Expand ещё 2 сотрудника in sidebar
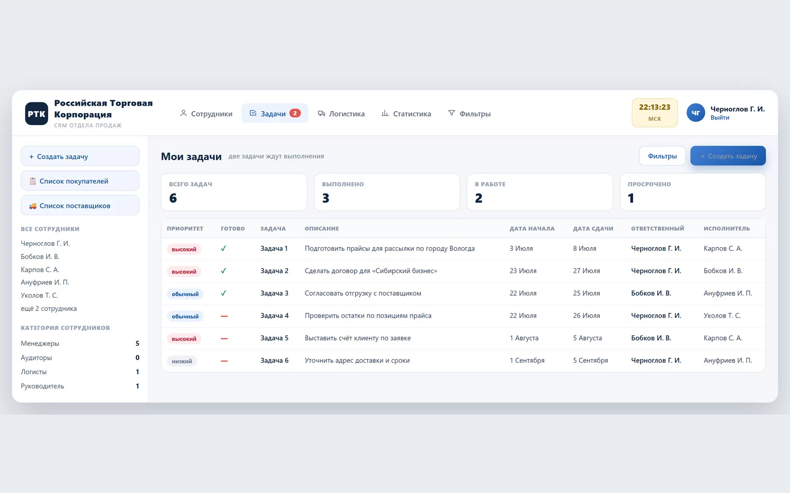 pyautogui.click(x=49, y=309)
